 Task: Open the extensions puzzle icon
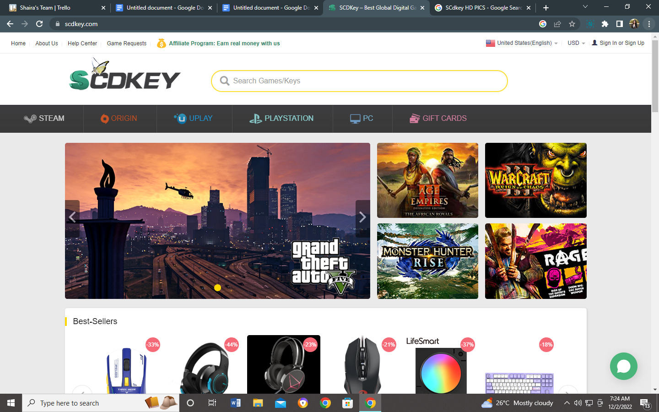click(605, 24)
